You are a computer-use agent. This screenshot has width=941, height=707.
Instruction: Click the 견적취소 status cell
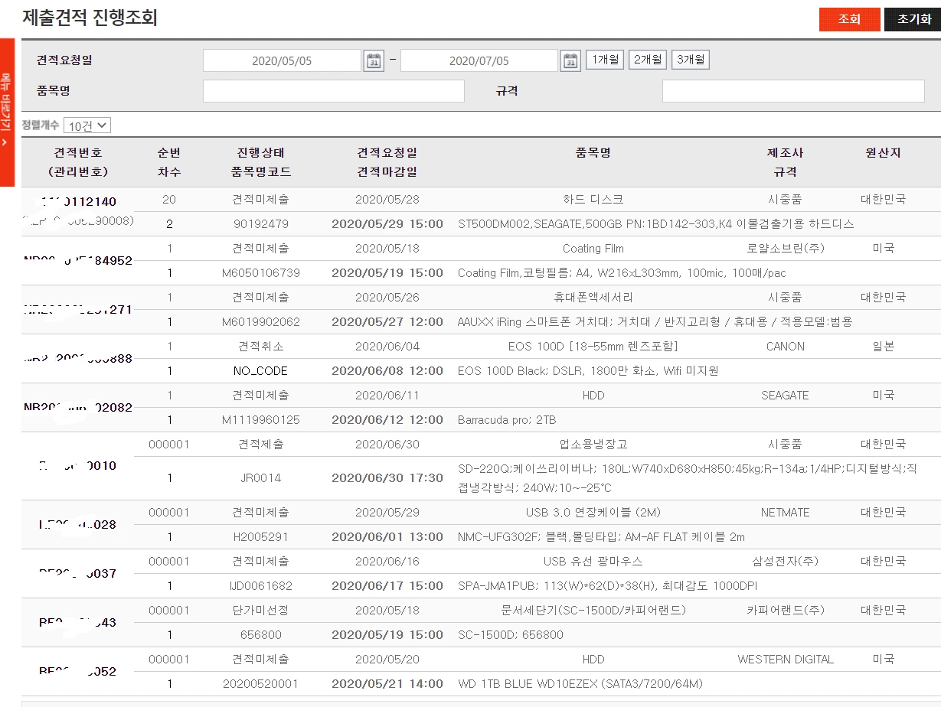click(x=260, y=347)
